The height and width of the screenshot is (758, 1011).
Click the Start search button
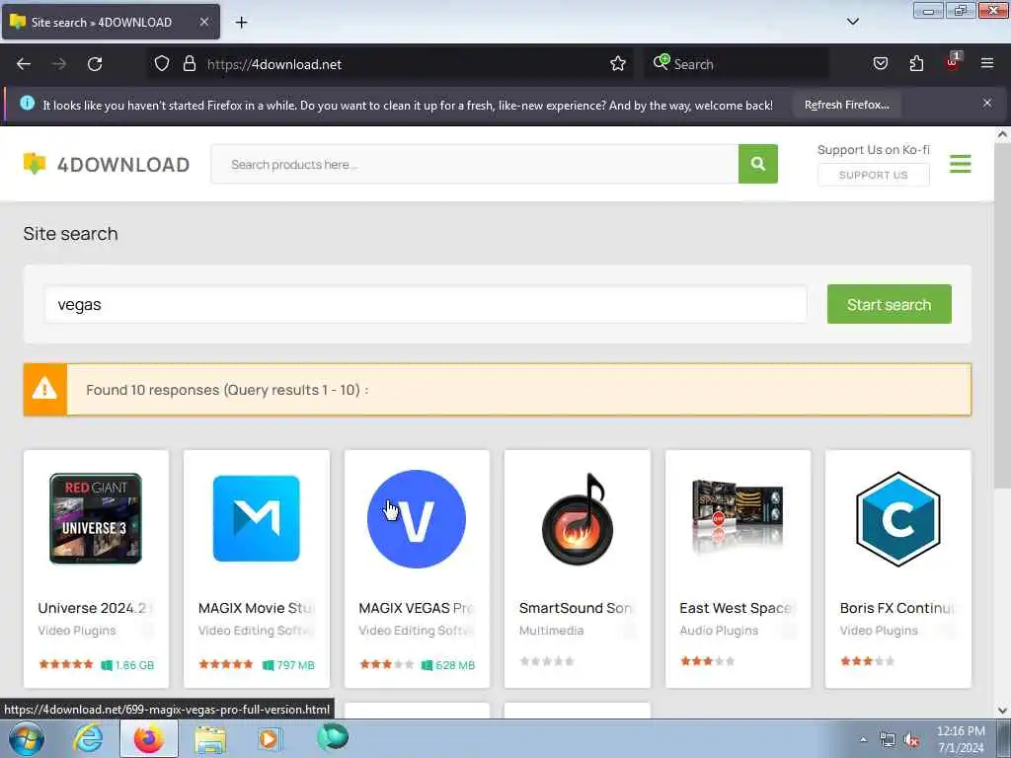pyautogui.click(x=890, y=304)
